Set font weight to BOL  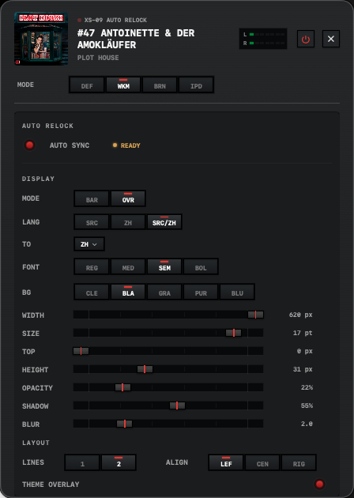201,267
